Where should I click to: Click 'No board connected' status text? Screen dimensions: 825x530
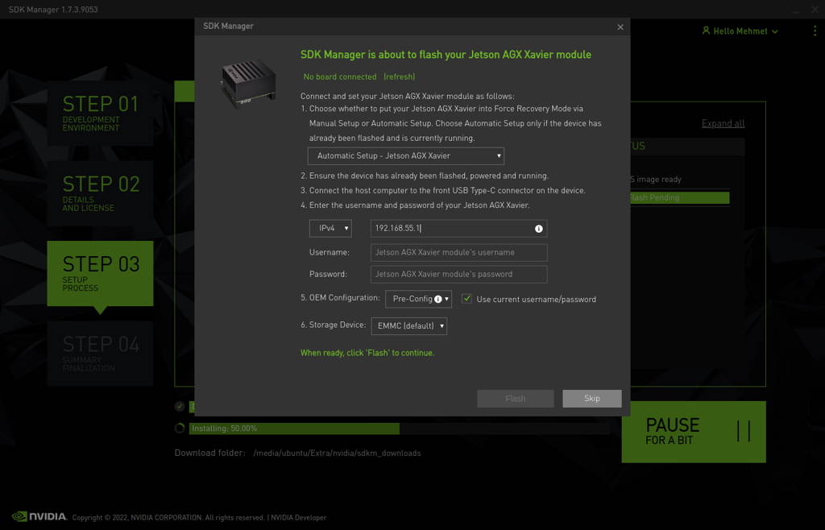click(x=340, y=77)
